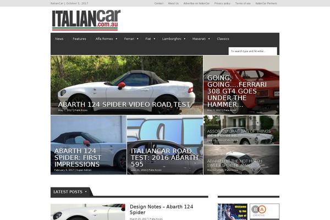
Task: Select the Fiat menu item
Action: [x=148, y=38]
